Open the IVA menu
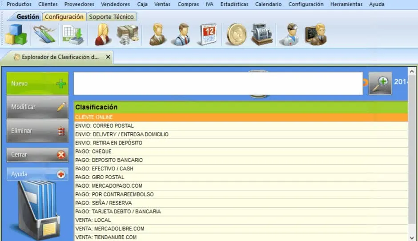Image resolution: width=418 pixels, height=241 pixels. pyautogui.click(x=209, y=4)
